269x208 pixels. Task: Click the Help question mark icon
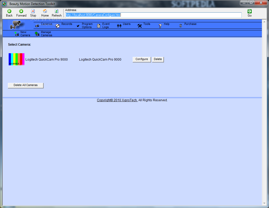pyautogui.click(x=160, y=26)
